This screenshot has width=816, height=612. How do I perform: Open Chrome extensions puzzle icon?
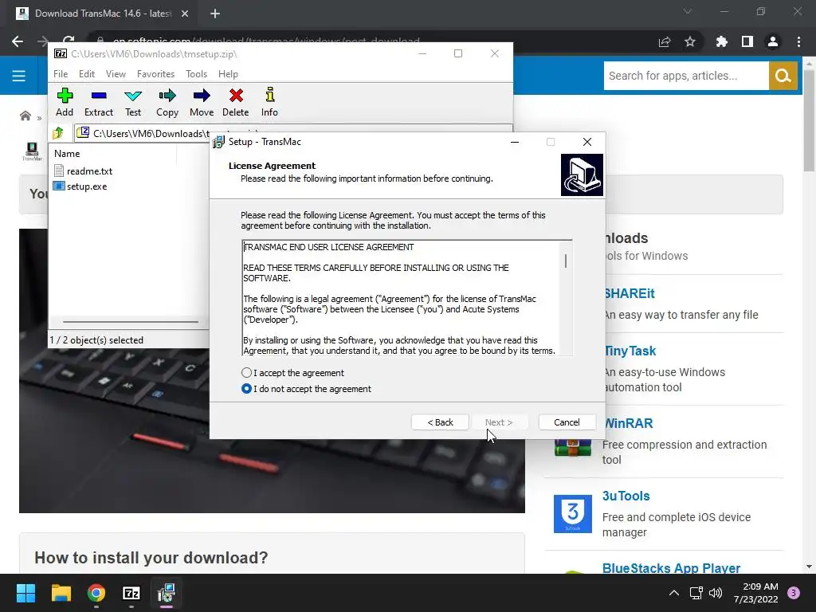click(x=721, y=41)
